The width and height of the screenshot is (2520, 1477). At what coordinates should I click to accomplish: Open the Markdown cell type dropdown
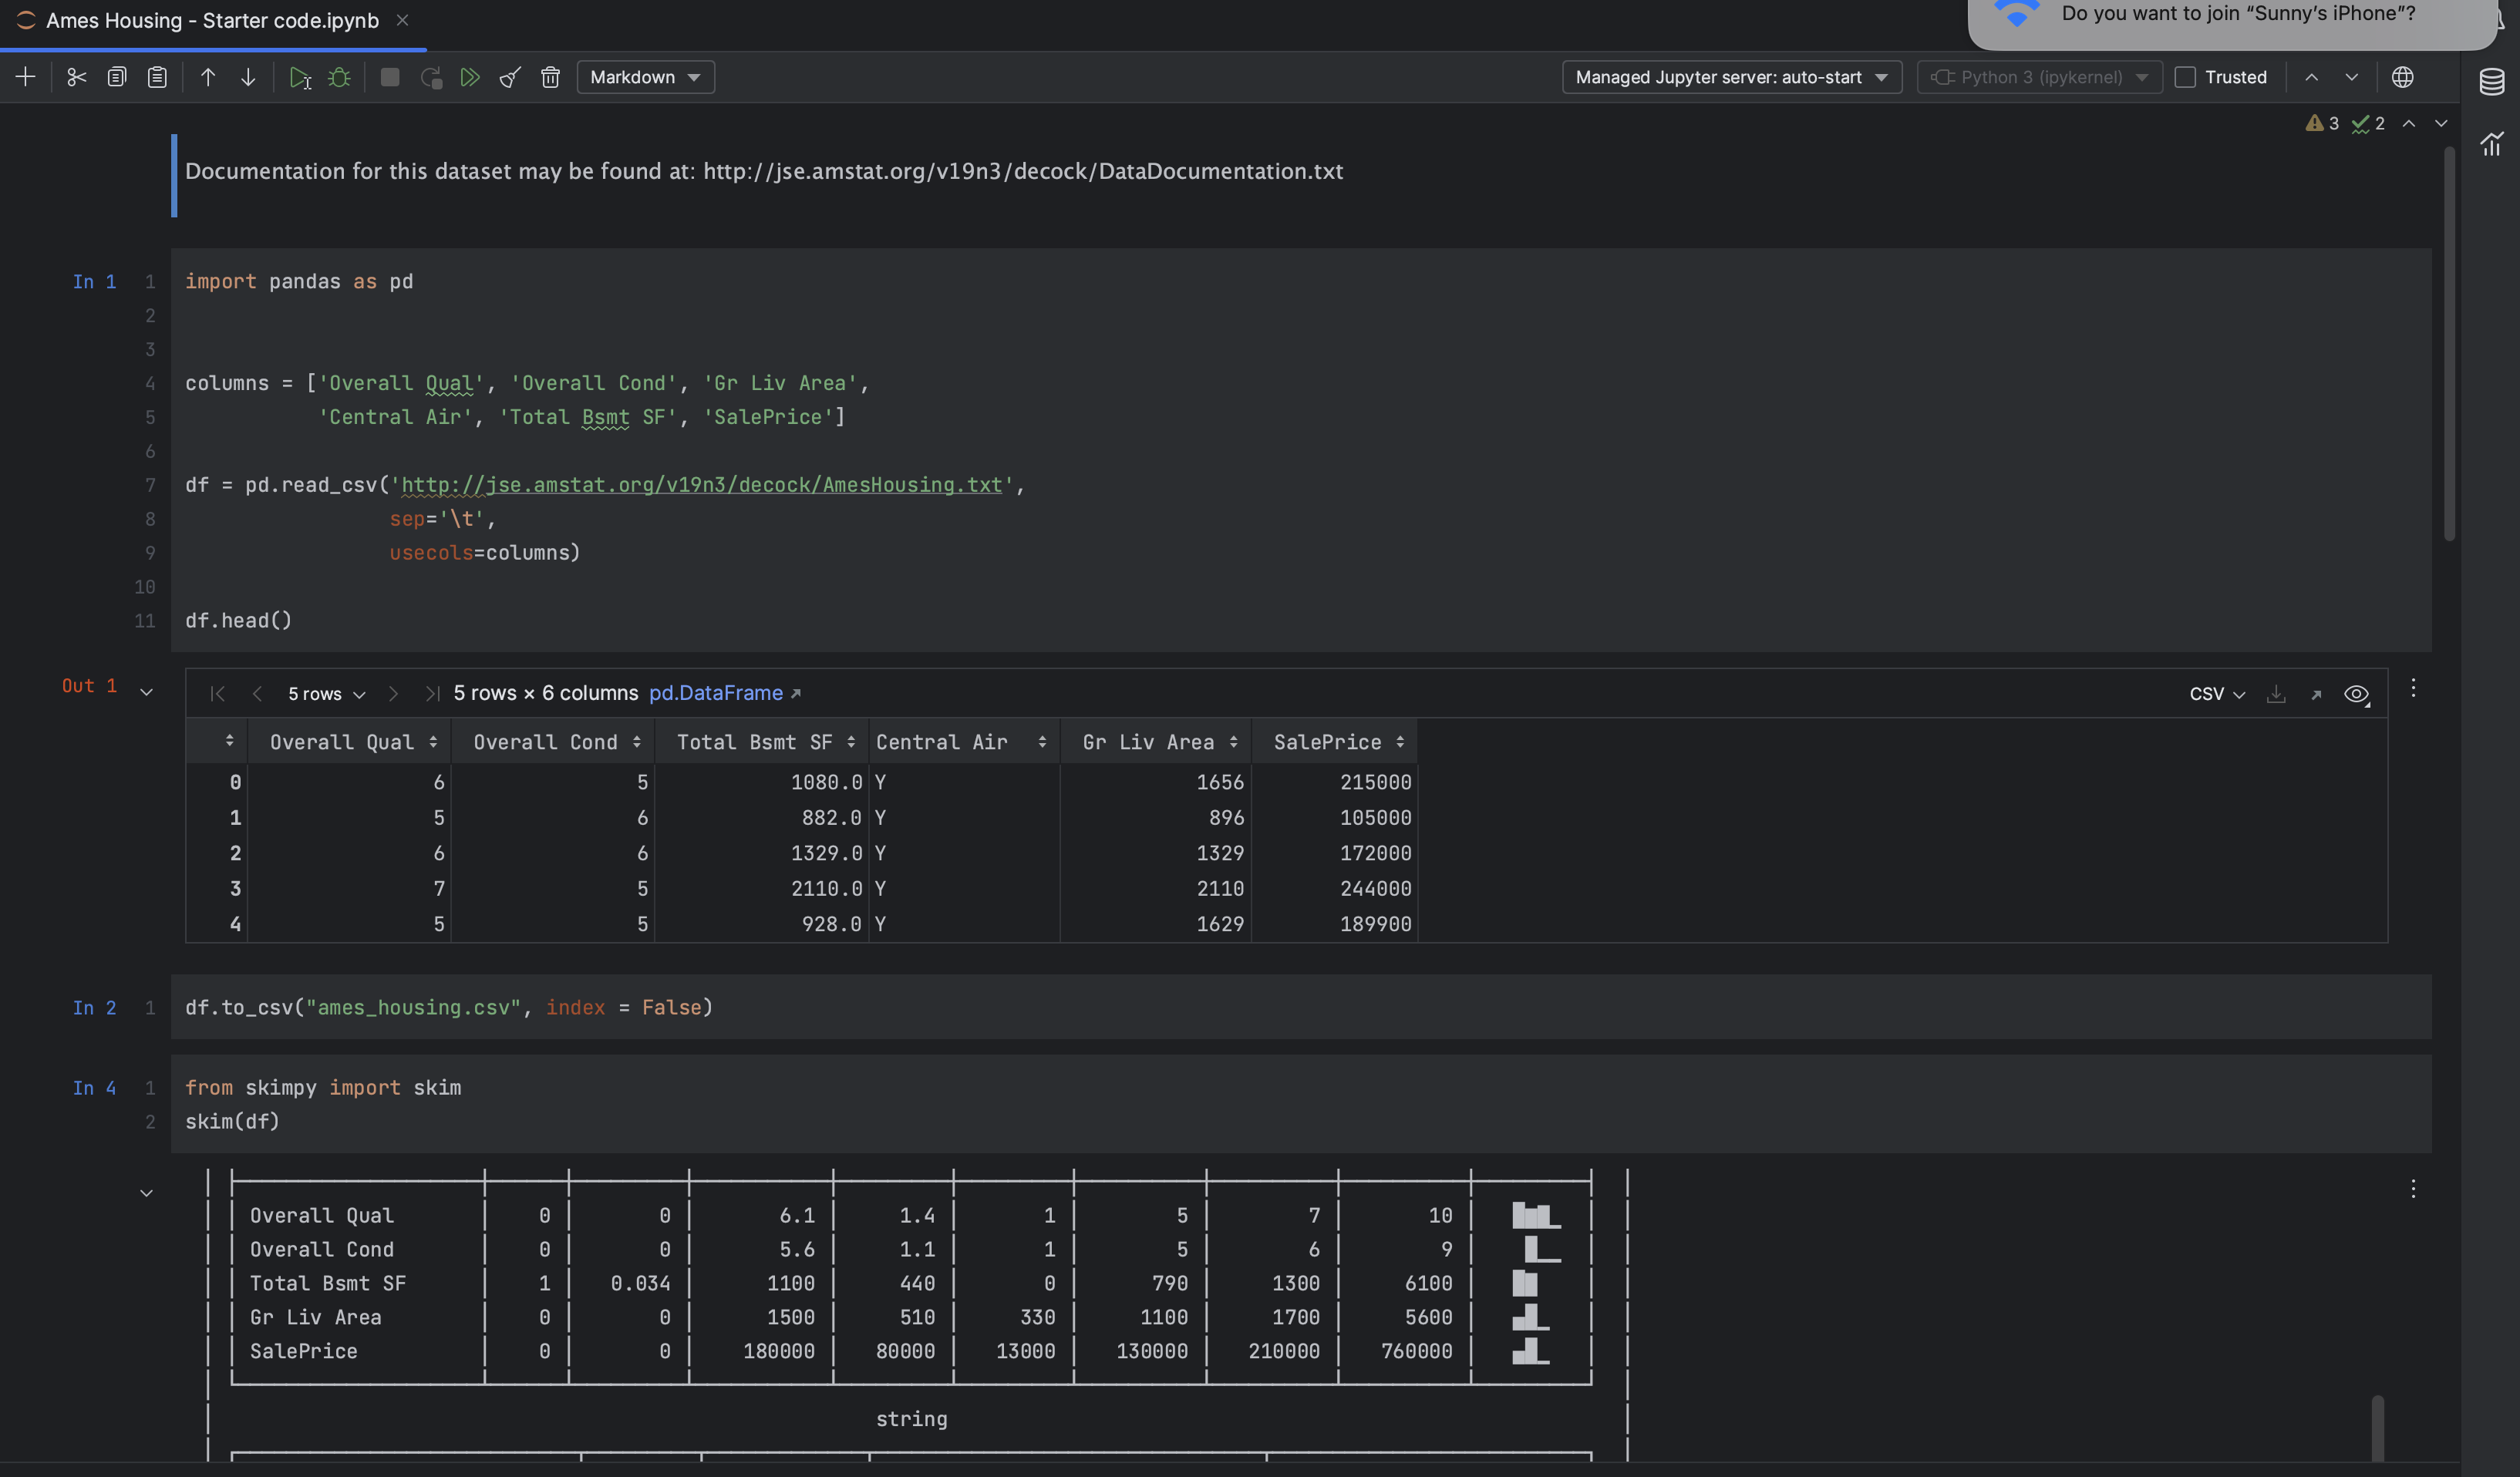point(645,77)
